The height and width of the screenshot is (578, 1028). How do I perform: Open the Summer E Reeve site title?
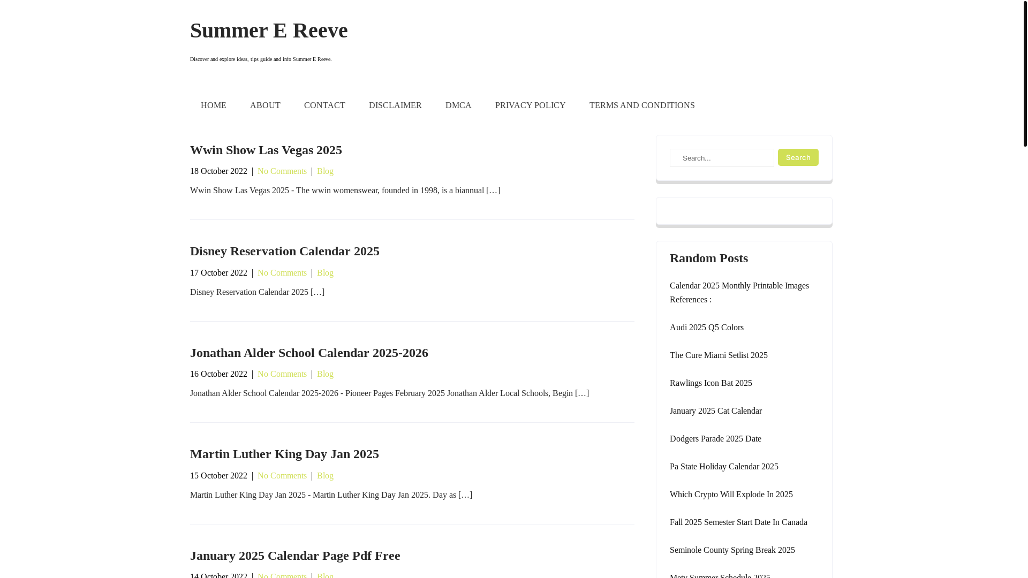(x=269, y=31)
